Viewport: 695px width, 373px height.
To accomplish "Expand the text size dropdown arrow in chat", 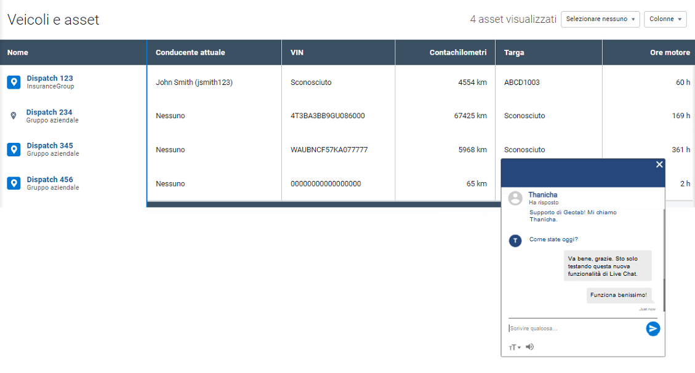I will click(x=519, y=347).
